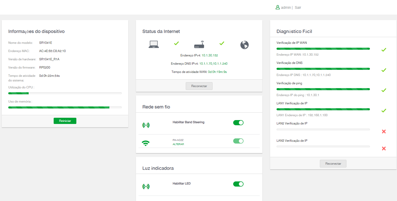Click the green check for Verificação de ping
397x201 pixels.
384,90
